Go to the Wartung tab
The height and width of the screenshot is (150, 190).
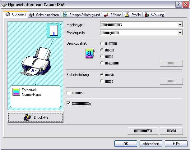tap(154, 15)
